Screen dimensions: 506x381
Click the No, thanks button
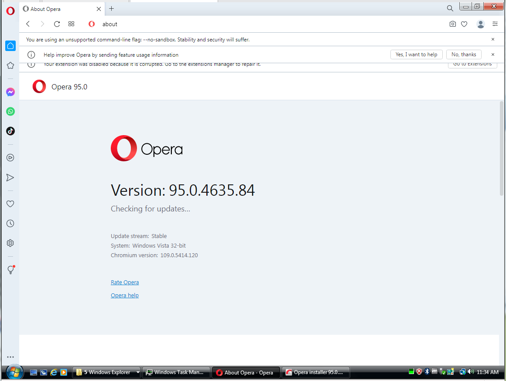(x=464, y=54)
